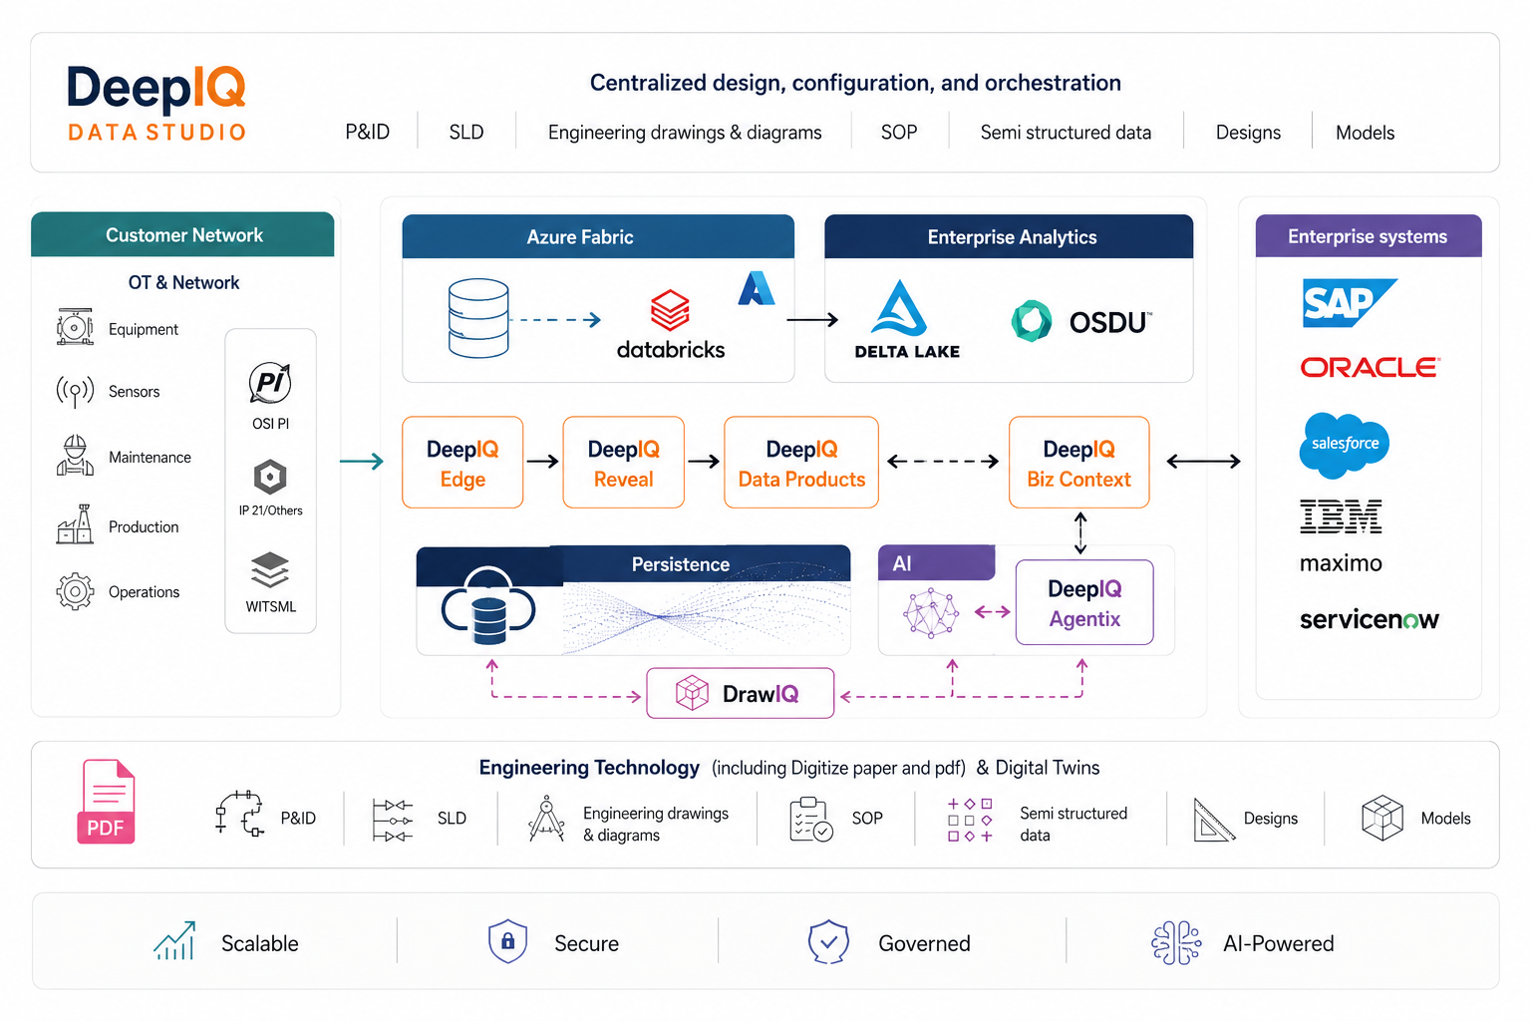Open the databricks logo
This screenshot has height=1021, width=1531.
[x=671, y=325]
